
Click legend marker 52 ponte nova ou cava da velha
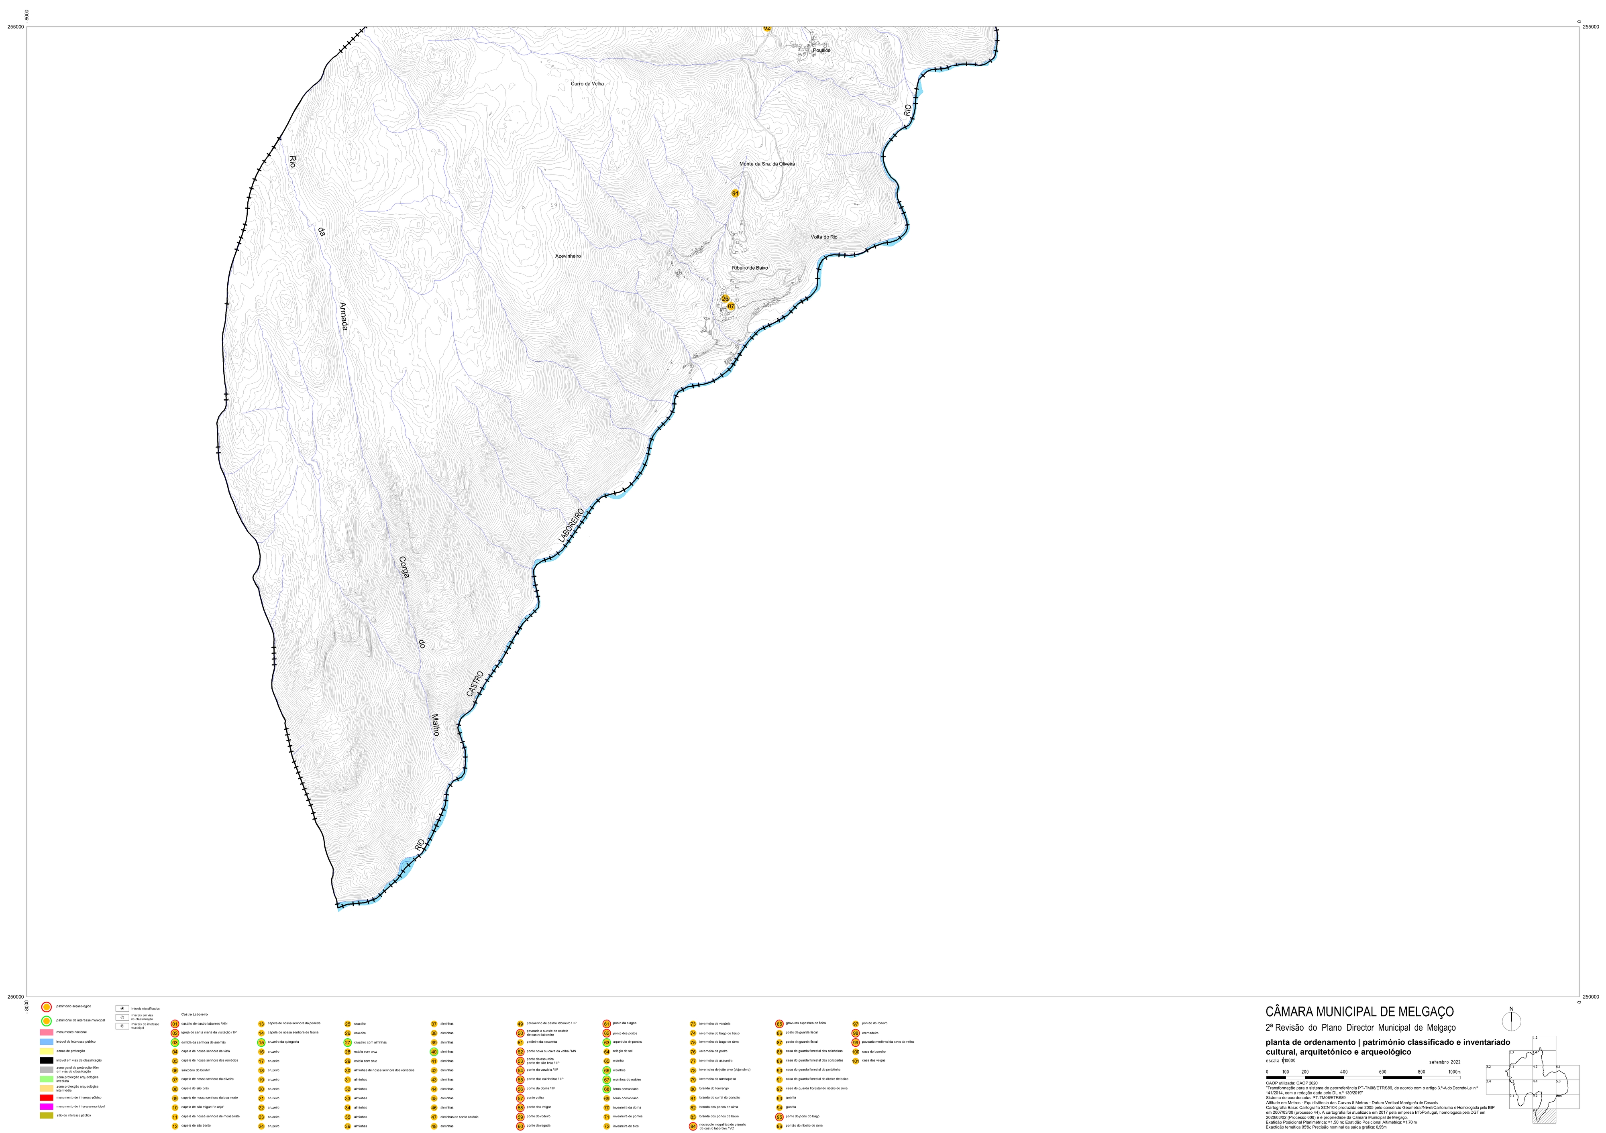[x=520, y=1052]
